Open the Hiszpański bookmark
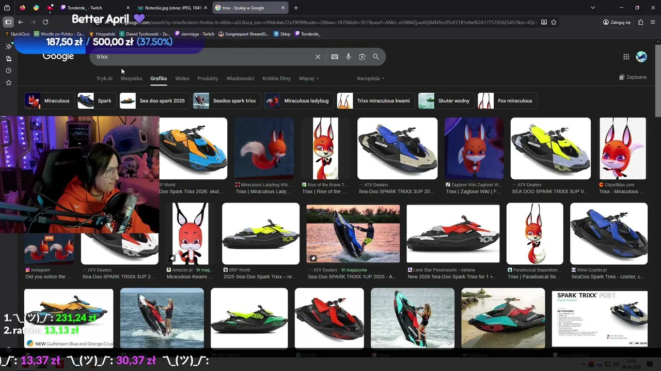This screenshot has height=371, width=661. [x=102, y=34]
